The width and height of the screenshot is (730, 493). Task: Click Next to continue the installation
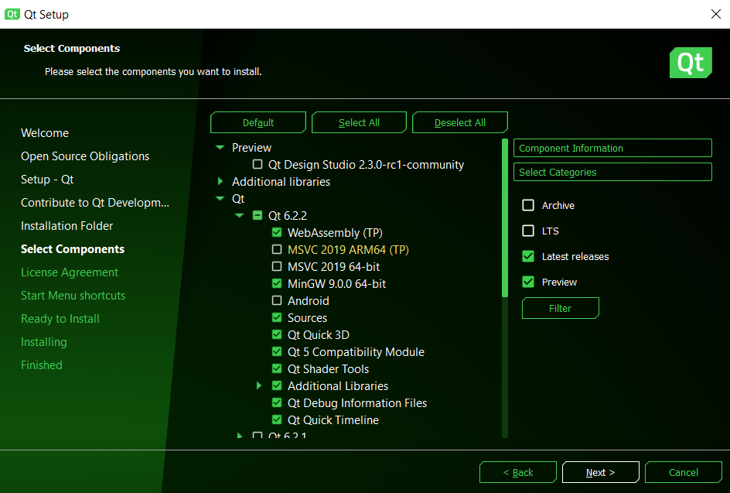tap(601, 473)
